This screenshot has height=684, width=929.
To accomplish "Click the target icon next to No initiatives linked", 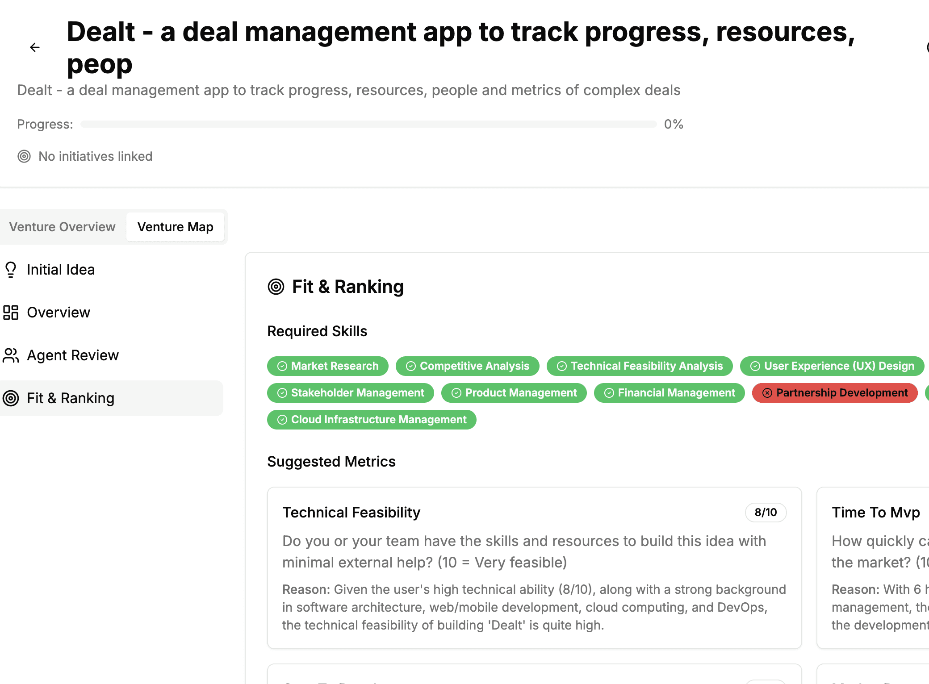I will point(24,156).
